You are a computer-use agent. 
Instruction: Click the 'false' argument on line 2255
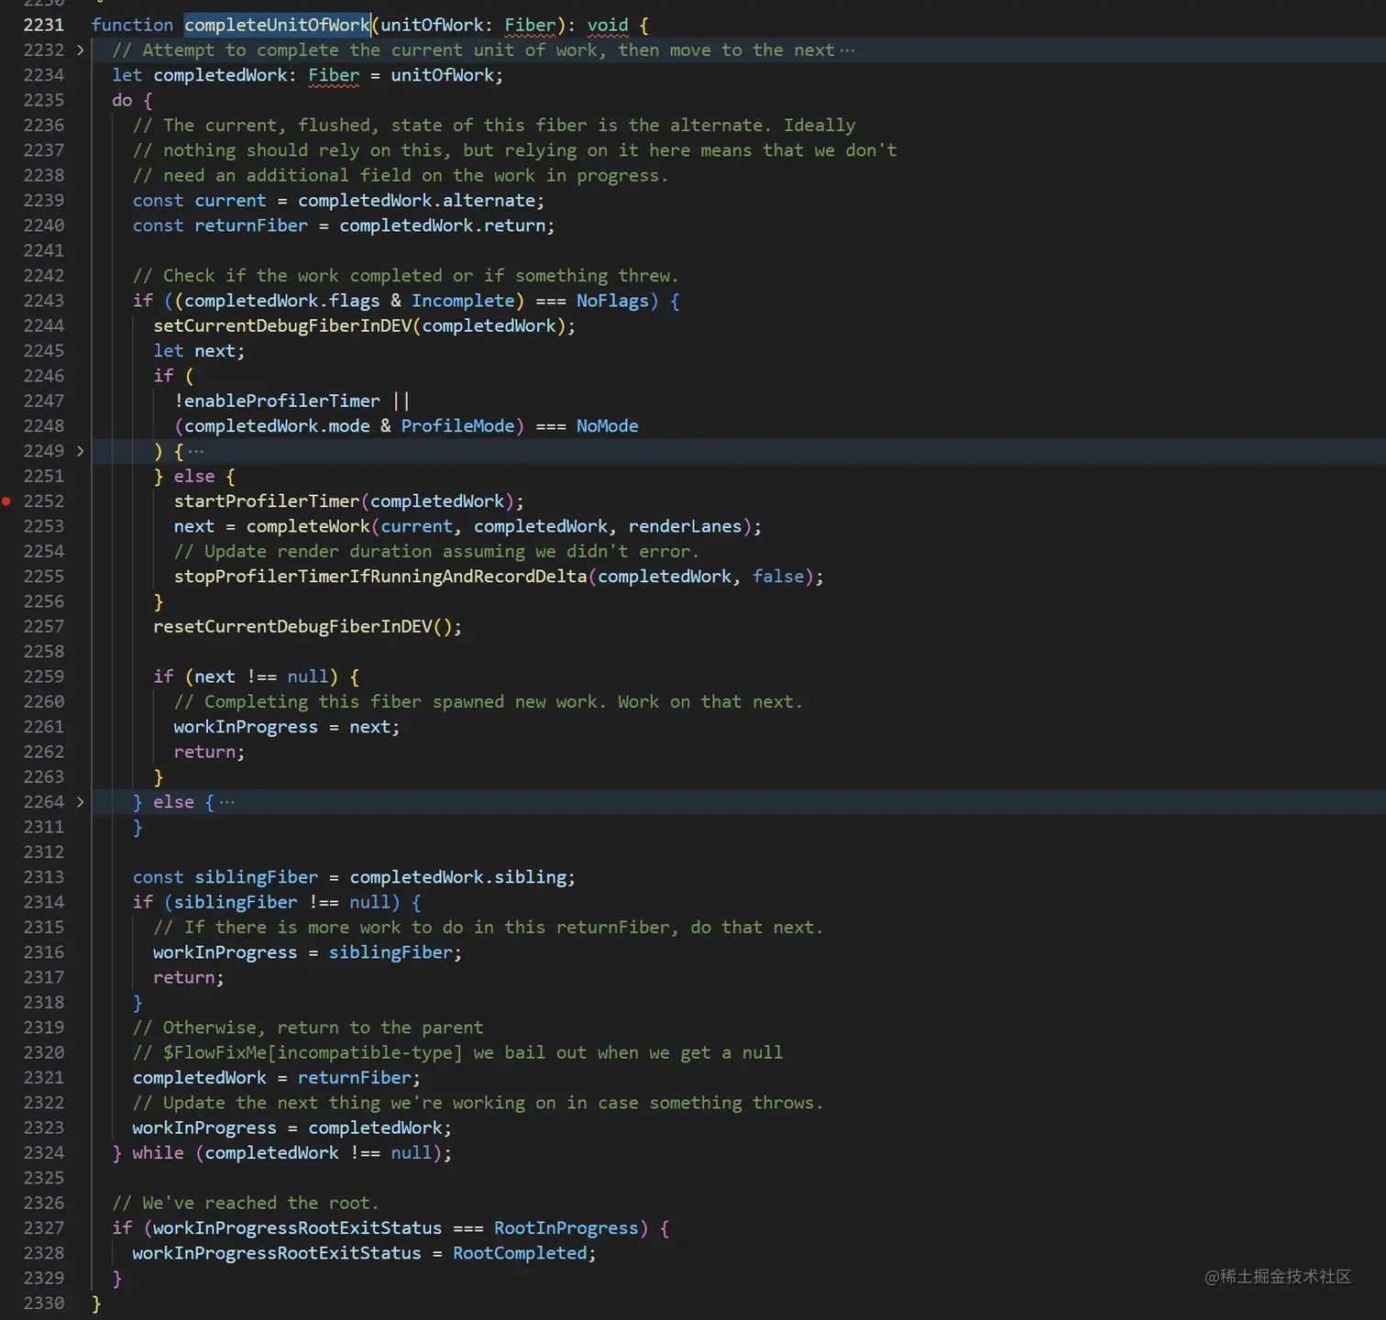tap(778, 577)
